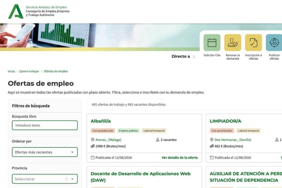Image resolution: width=282 pixels, height=188 pixels.
Task: Click the 2 vacantes text
Action: click(168, 140)
